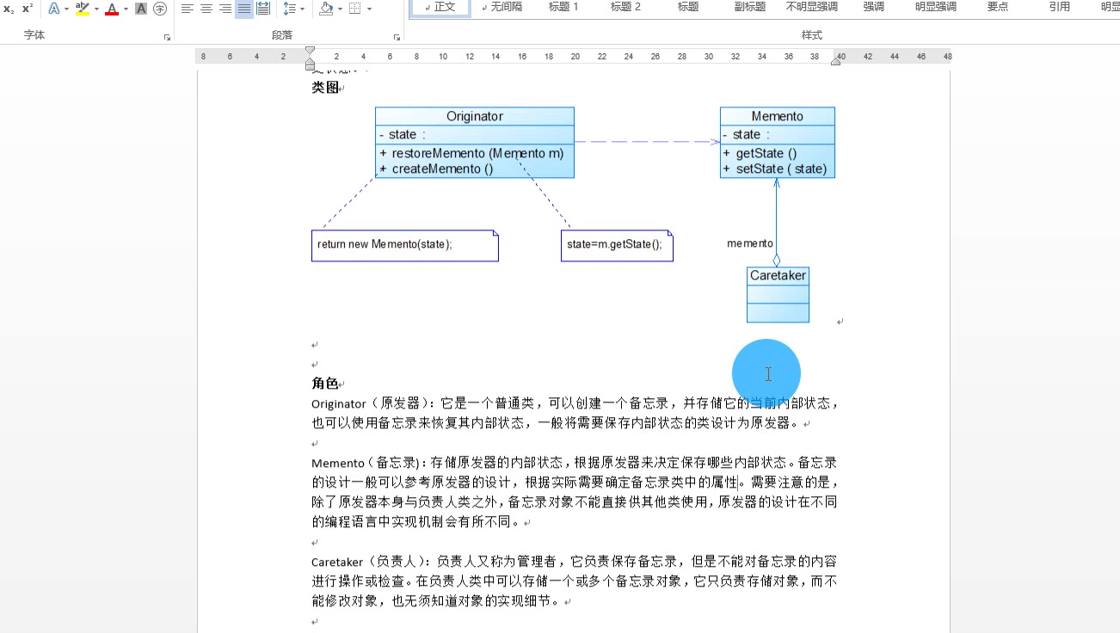Apply red font color
Viewport: 1120px width, 633px height.
tap(112, 9)
